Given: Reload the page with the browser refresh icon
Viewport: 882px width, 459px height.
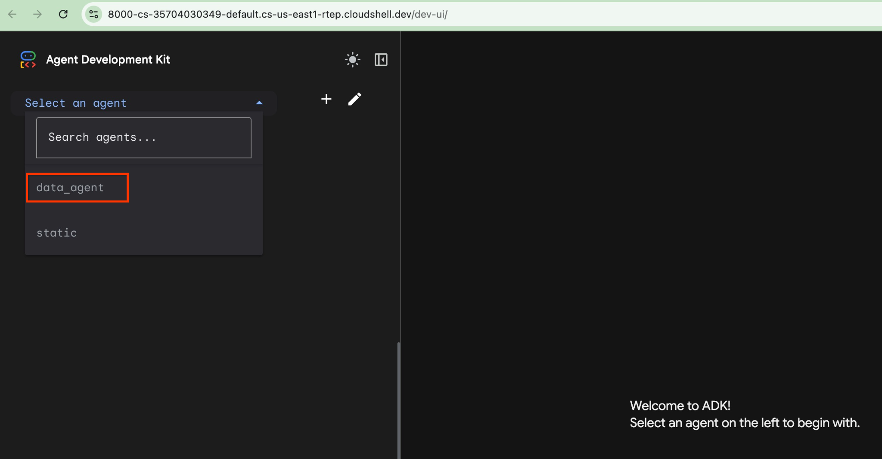Looking at the screenshot, I should coord(63,14).
